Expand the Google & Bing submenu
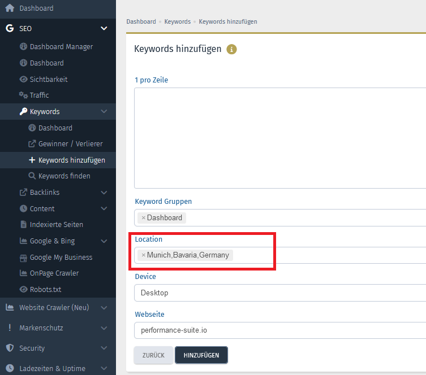The image size is (426, 375). (104, 241)
